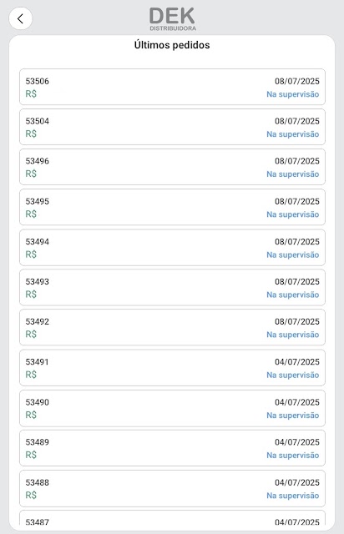This screenshot has width=344, height=534.
Task: Click the R$ value on order 53504
Action: (31, 133)
